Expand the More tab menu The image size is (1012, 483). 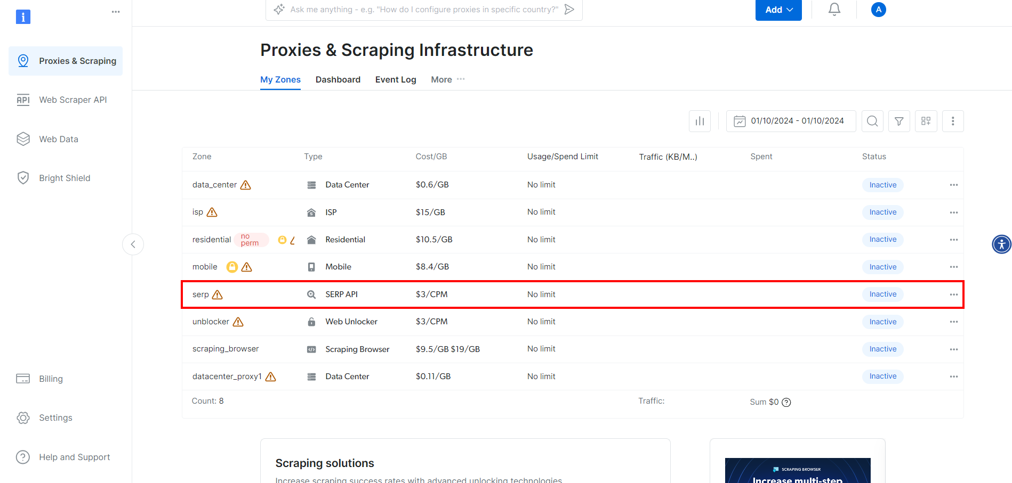[447, 79]
